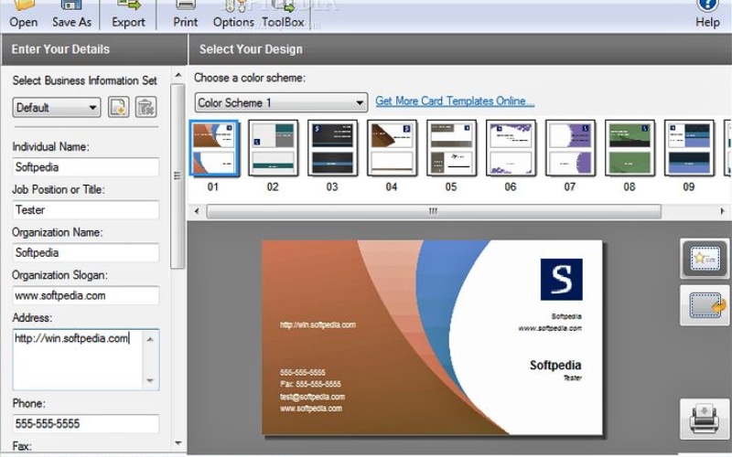The image size is (732, 457).
Task: Click the Phone number field
Action: tap(86, 423)
